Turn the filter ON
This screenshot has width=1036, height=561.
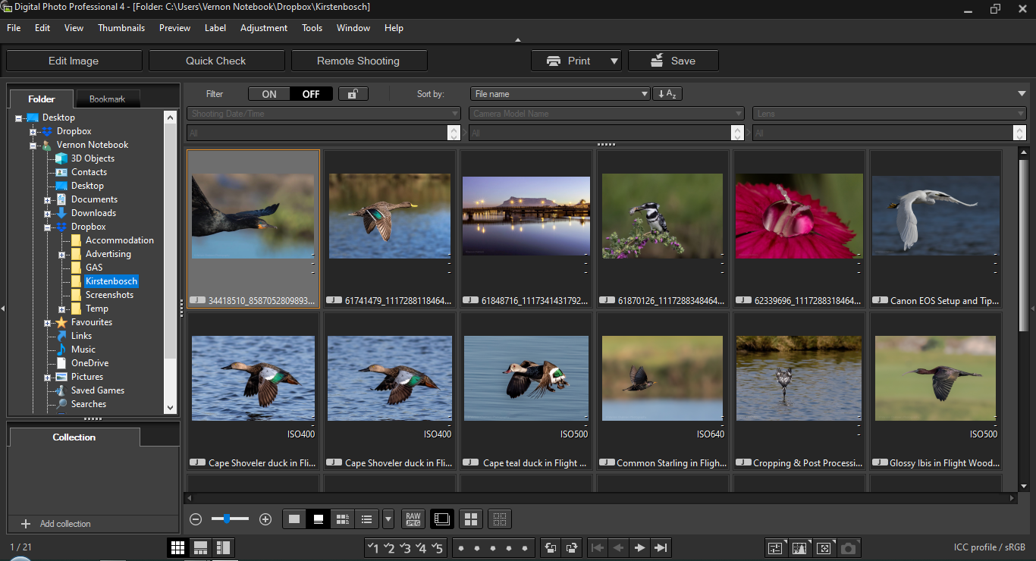(269, 94)
